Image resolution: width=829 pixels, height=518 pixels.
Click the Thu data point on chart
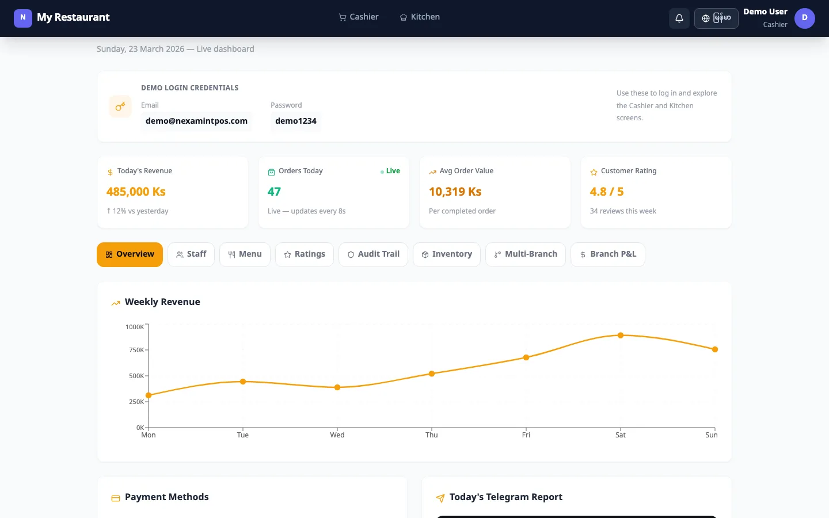point(432,374)
